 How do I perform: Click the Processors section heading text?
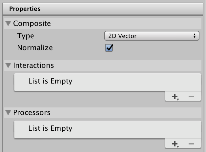(31, 113)
